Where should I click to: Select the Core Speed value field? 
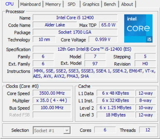52,93
